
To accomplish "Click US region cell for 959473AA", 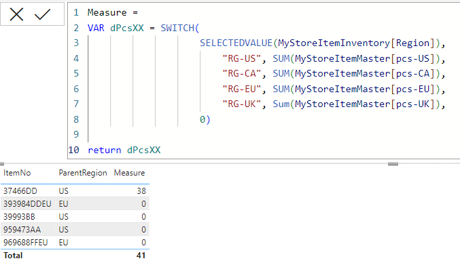I will click(63, 230).
